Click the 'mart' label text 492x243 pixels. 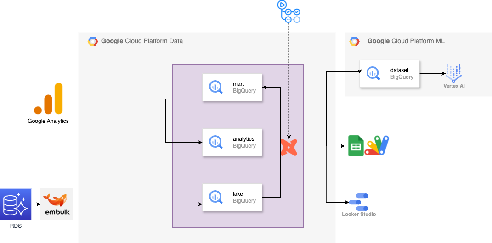[x=238, y=84]
